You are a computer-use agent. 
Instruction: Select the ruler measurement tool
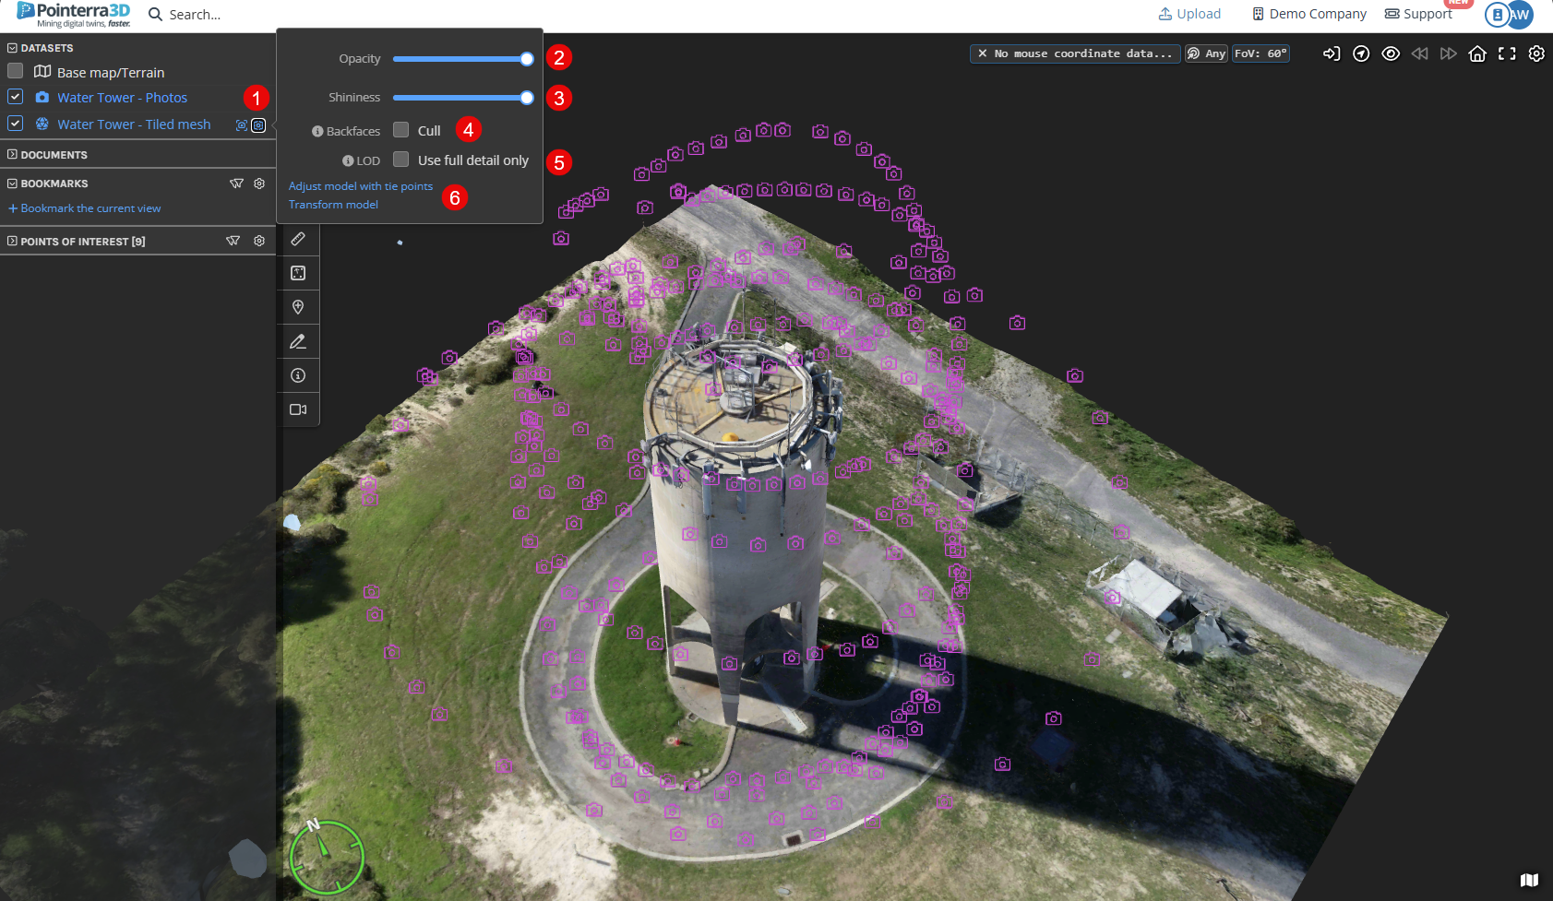pos(298,239)
